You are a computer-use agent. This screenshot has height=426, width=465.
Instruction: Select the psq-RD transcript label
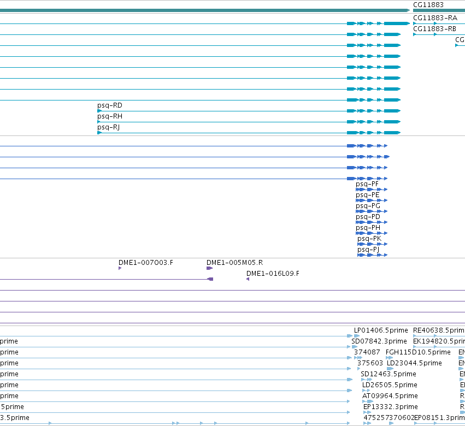110,105
